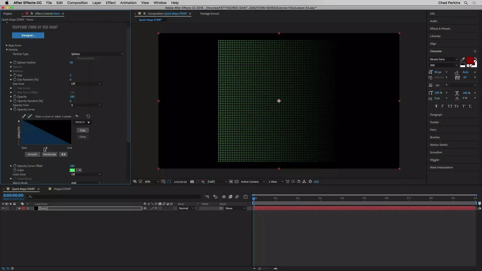Apply Faux Bold to text
The height and width of the screenshot is (271, 482).
[x=436, y=106]
